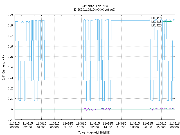Image resolution: width=180 pixels, height=135 pixels.
Task: Click the y-axis tick label 0.6
Action: pos(10,46)
